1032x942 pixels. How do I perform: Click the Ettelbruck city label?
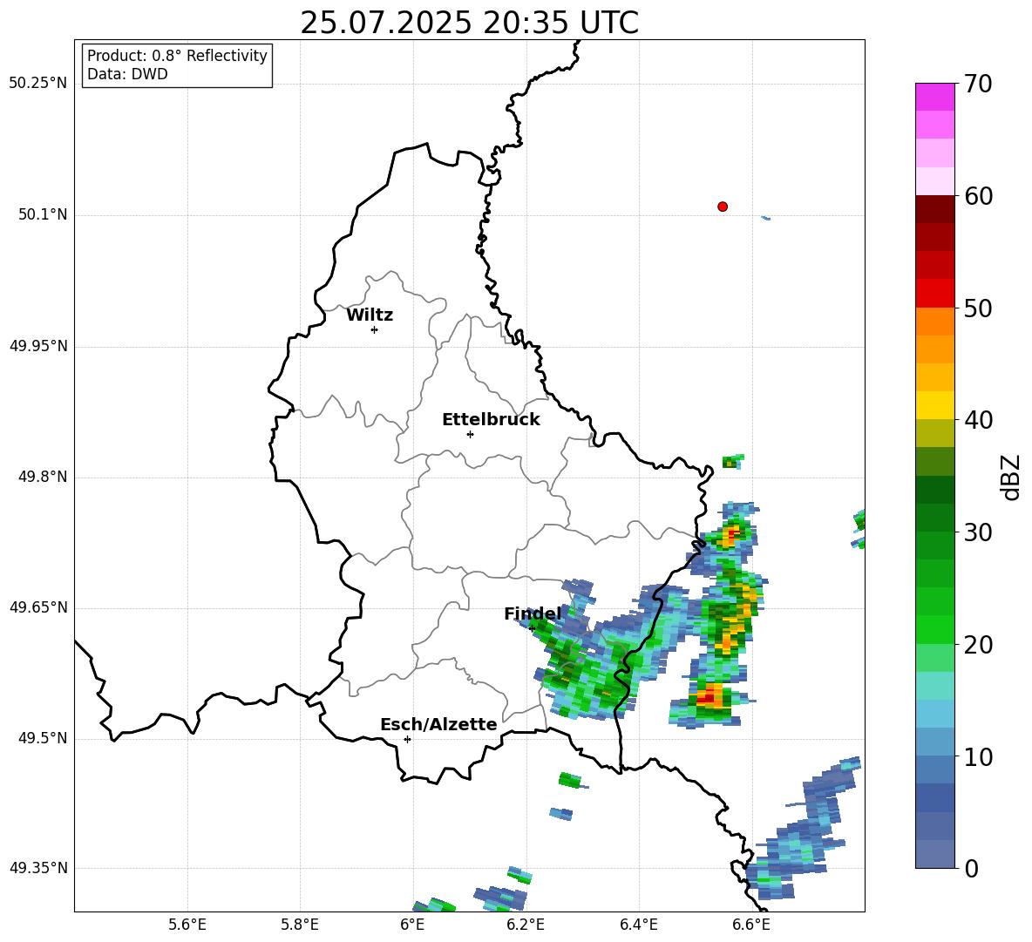491,420
